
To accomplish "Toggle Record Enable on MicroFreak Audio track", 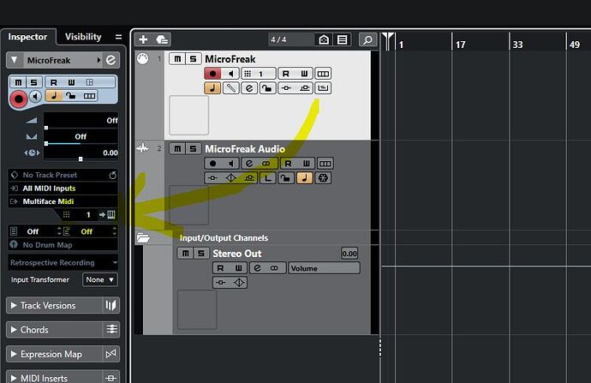I will (x=212, y=164).
